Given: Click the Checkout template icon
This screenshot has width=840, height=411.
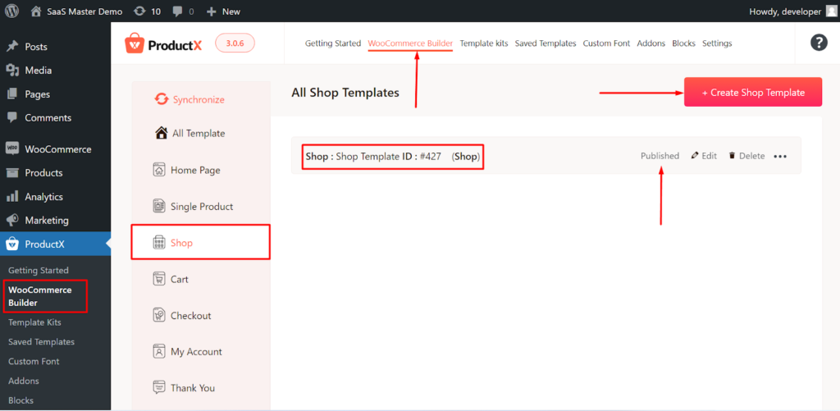Looking at the screenshot, I should [158, 315].
